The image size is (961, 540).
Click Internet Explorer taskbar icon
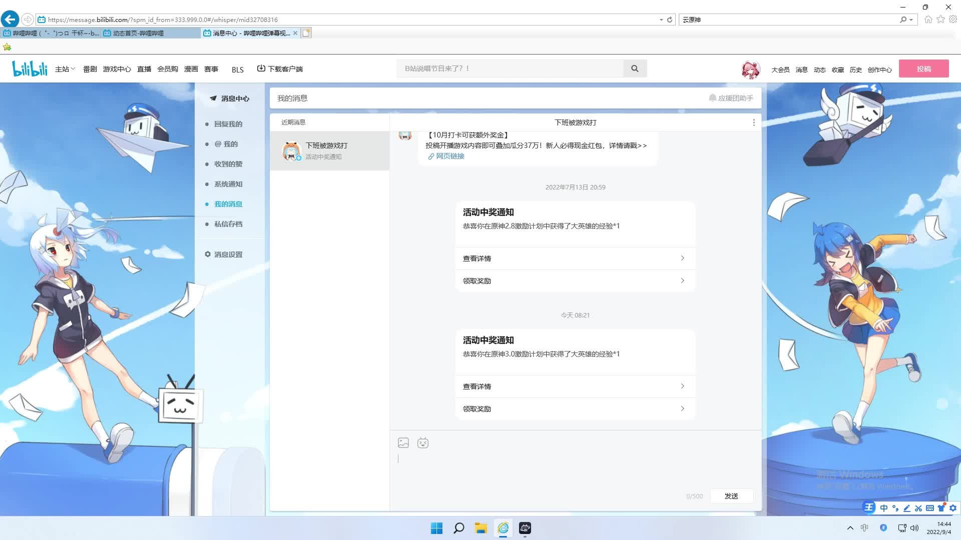(x=503, y=528)
